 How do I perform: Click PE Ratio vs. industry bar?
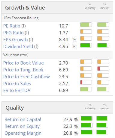tap(86, 25)
